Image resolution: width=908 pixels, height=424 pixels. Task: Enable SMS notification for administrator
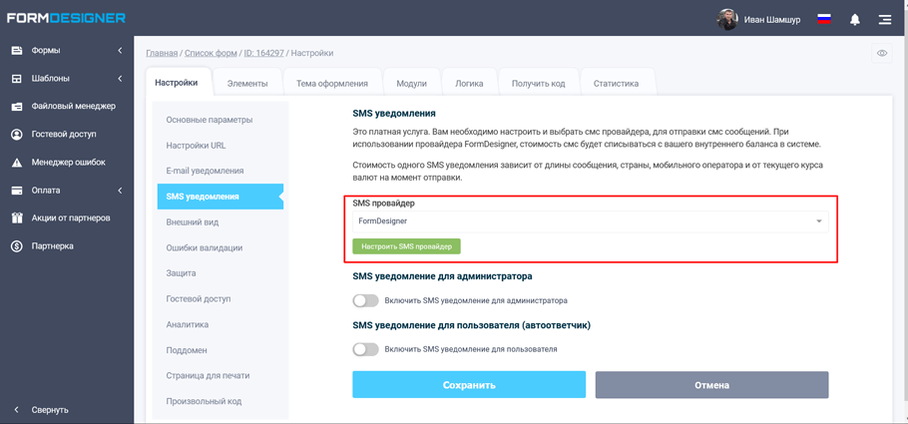point(365,300)
